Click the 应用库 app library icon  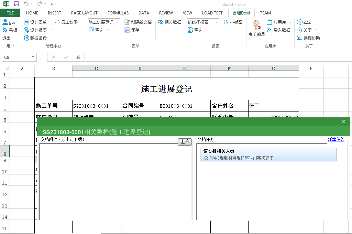pos(270,22)
